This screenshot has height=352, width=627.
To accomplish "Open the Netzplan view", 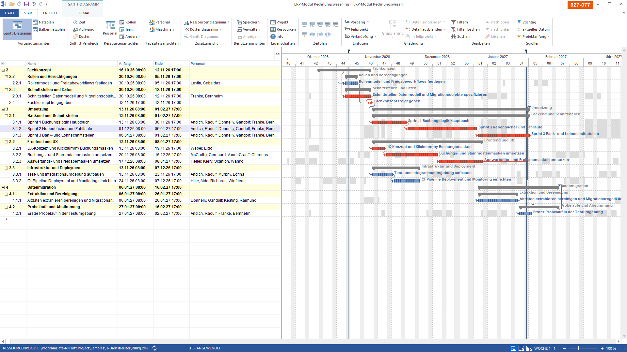I will pos(43,22).
